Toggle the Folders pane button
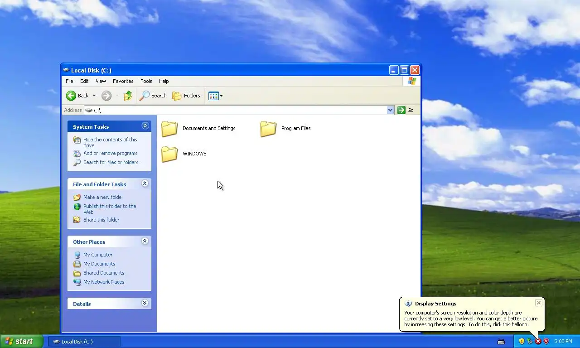 point(186,96)
